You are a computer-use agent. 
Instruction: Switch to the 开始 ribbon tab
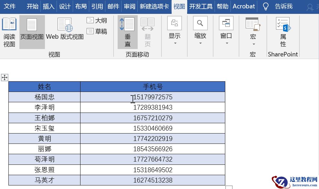pyautogui.click(x=32, y=6)
